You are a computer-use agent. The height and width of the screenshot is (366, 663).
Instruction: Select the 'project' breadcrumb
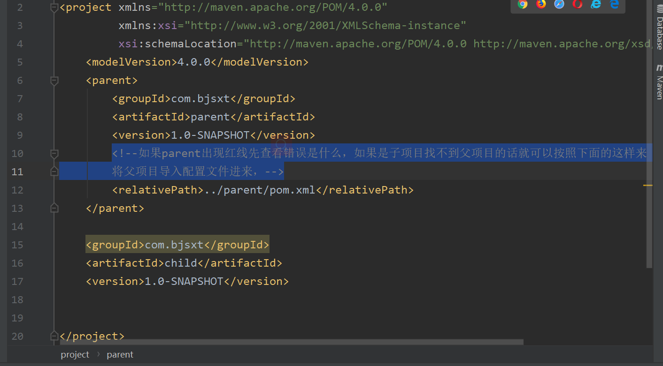(75, 355)
